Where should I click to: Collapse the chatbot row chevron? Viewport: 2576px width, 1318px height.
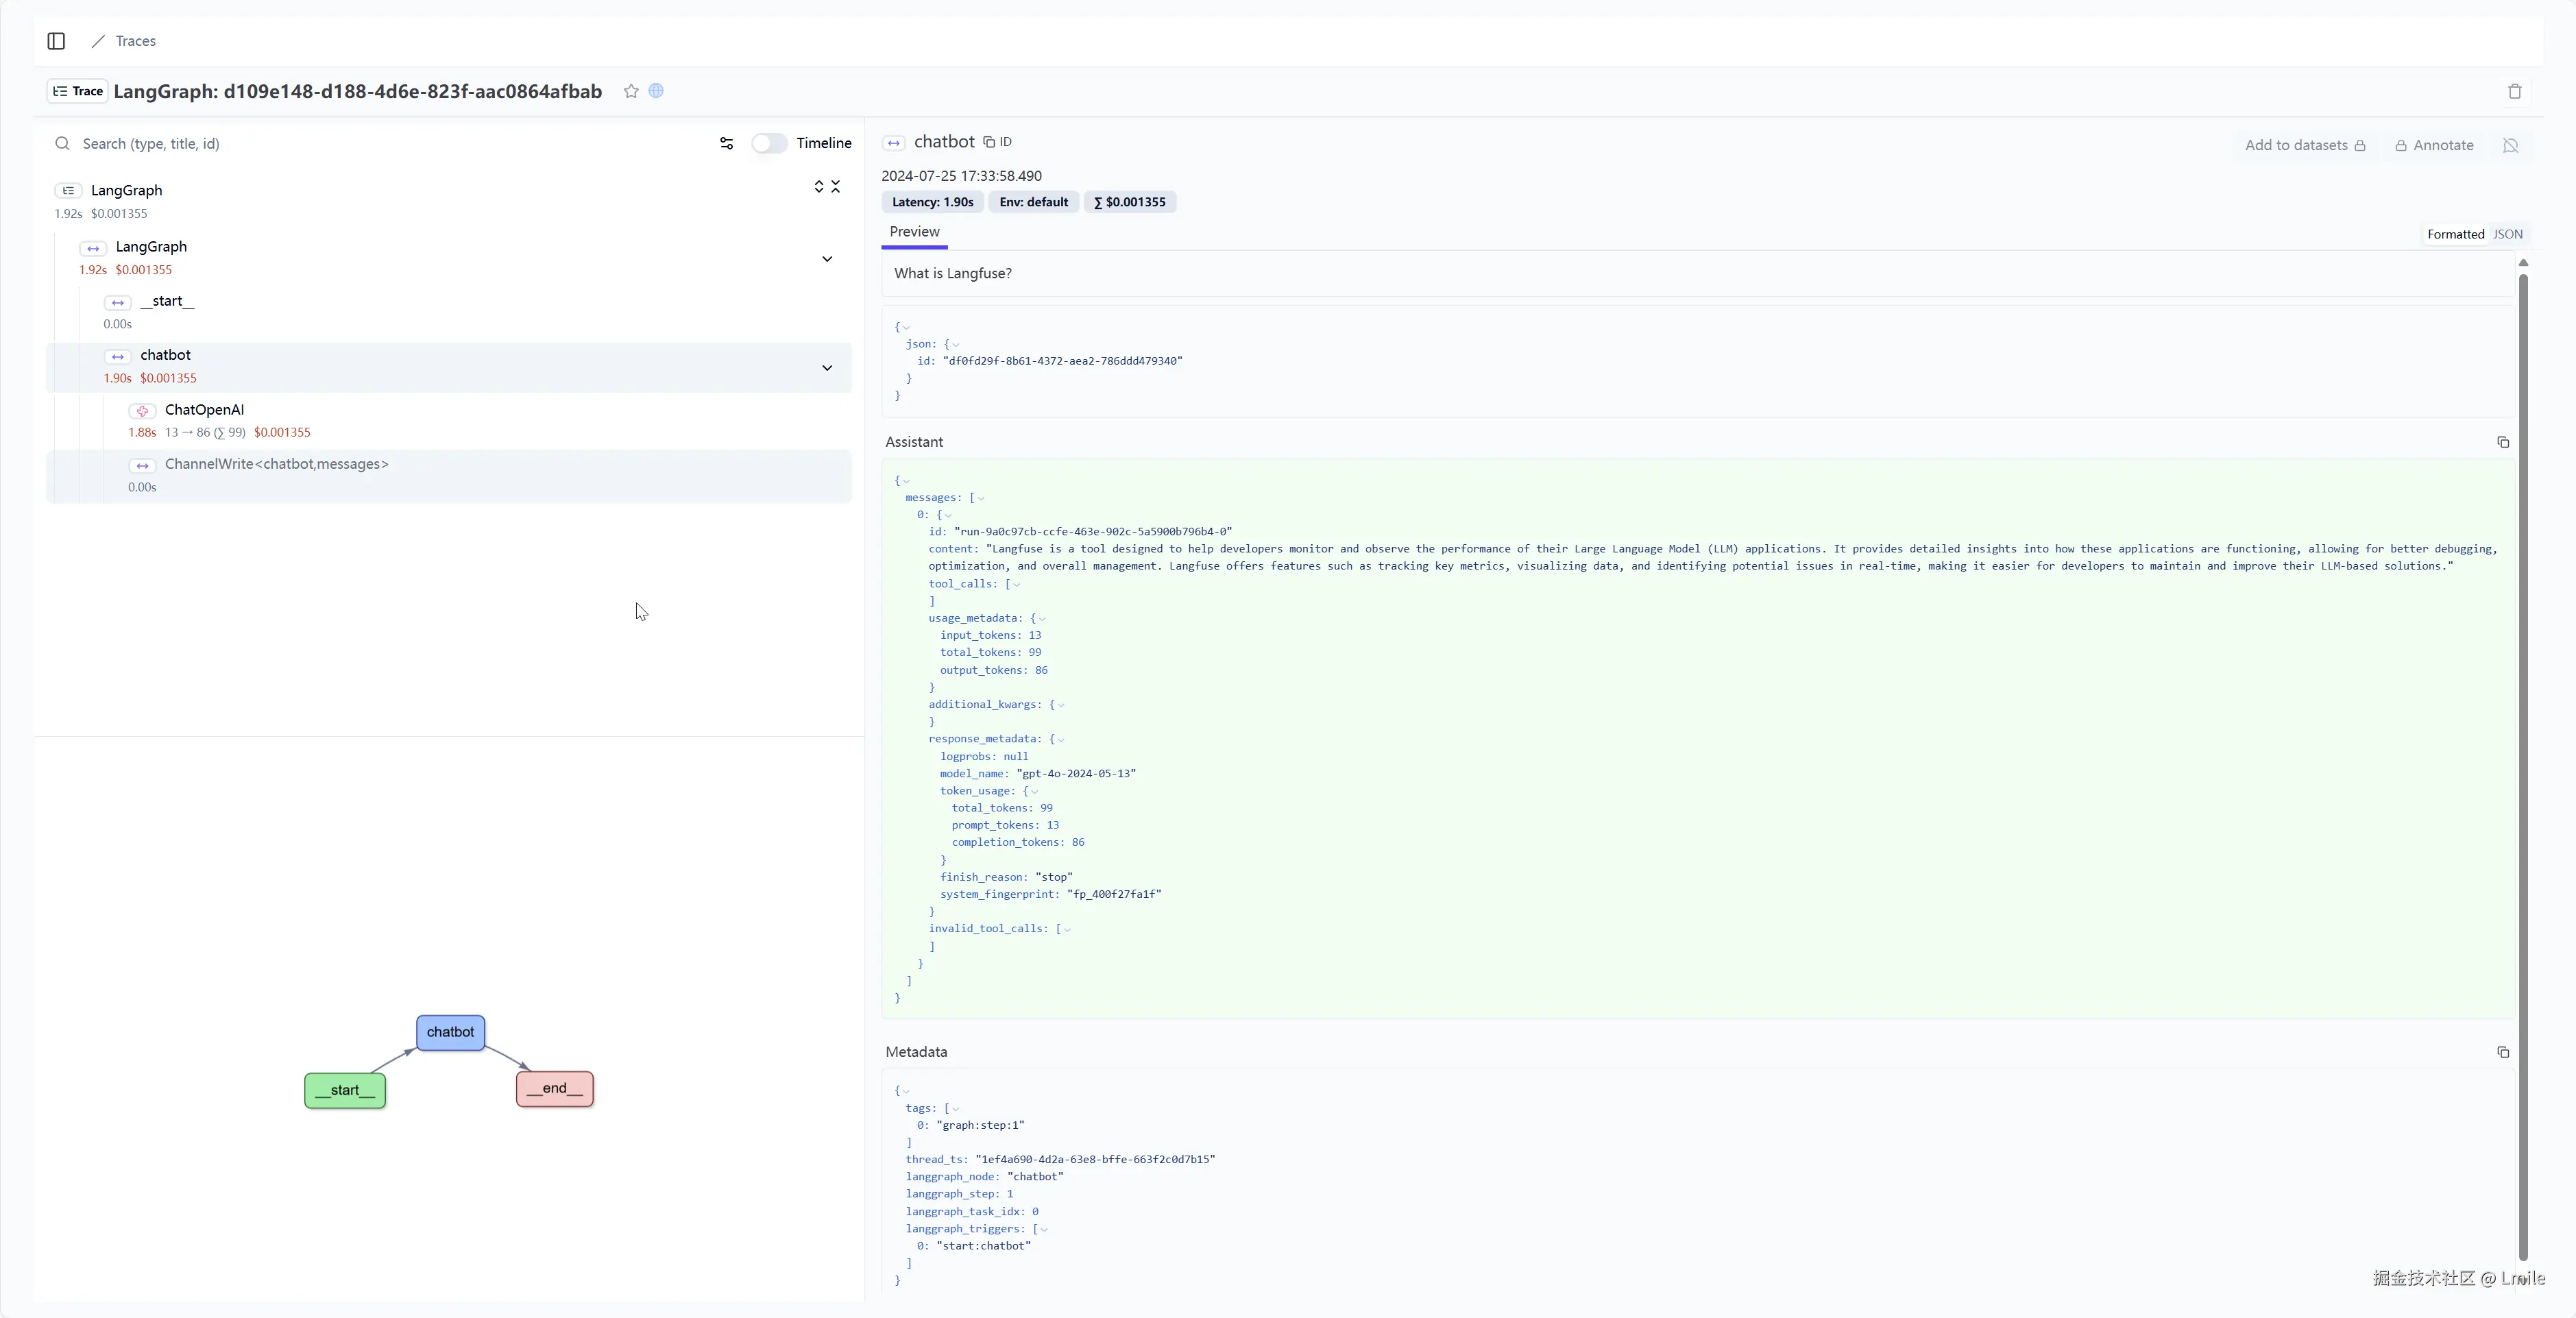[x=827, y=368]
